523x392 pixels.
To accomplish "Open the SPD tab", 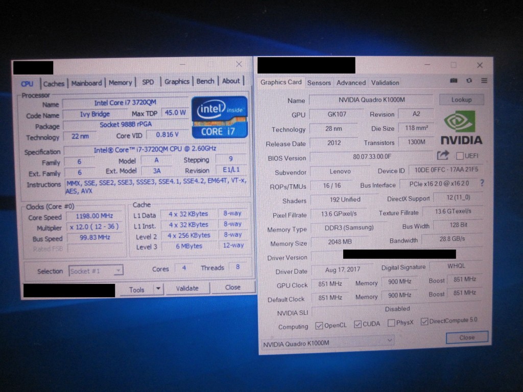I will [148, 82].
